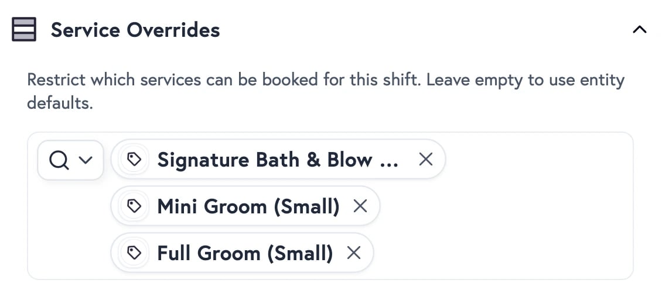Remove the Signature Bath & Blow service

tap(426, 159)
